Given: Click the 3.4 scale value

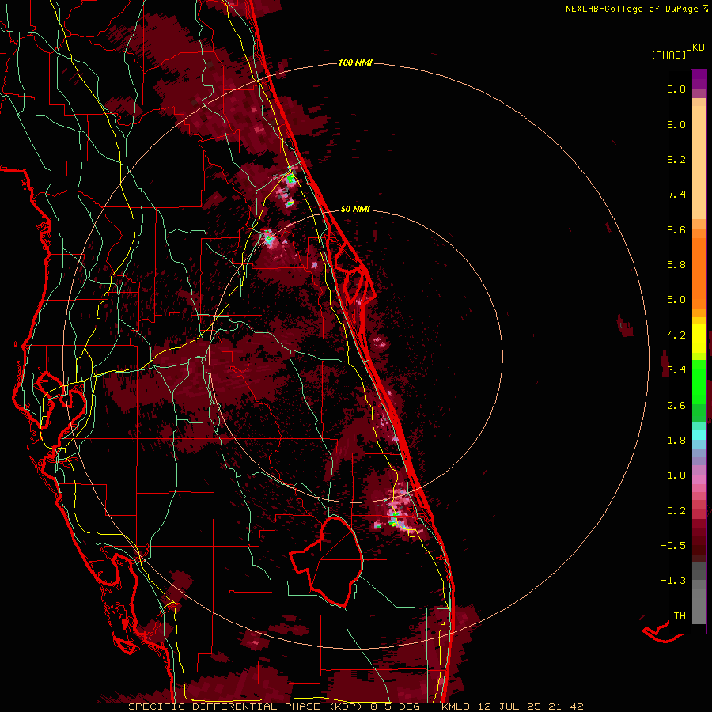Looking at the screenshot, I should tap(676, 370).
